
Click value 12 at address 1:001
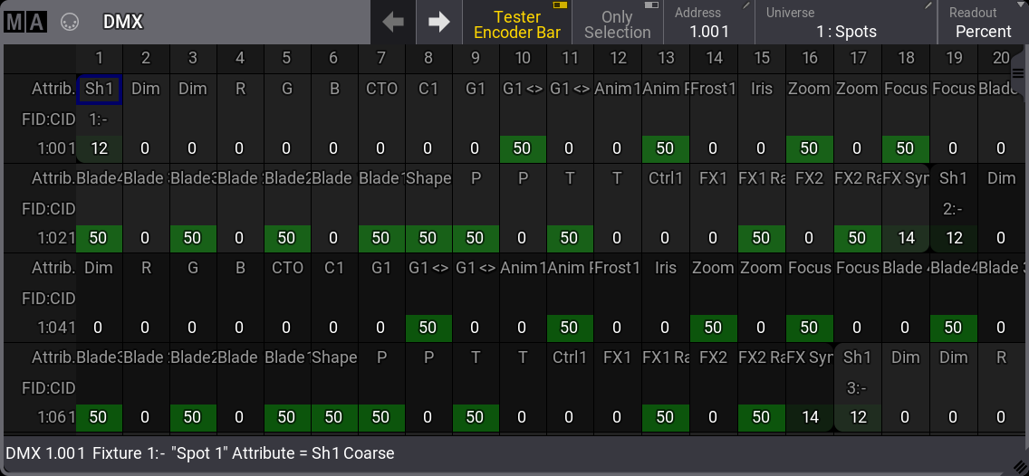[x=98, y=148]
